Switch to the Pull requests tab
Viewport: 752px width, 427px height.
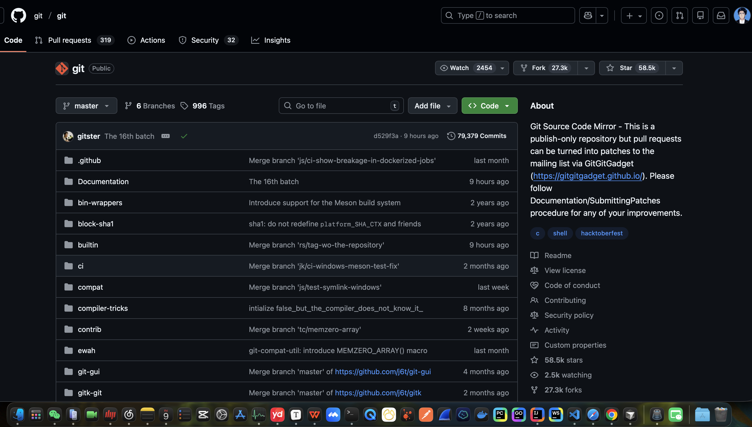tap(70, 40)
